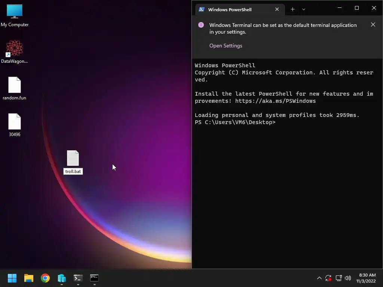Select the 30496 file on desktop
Image resolution: width=383 pixels, height=287 pixels.
15,125
